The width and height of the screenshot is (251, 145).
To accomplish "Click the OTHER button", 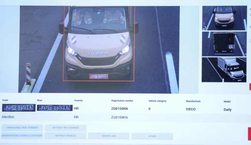I will coord(152,136).
